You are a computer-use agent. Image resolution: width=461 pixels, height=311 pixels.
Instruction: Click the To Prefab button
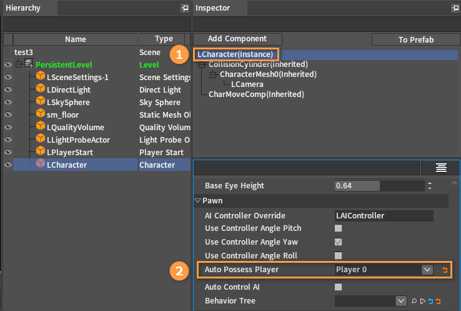point(415,39)
